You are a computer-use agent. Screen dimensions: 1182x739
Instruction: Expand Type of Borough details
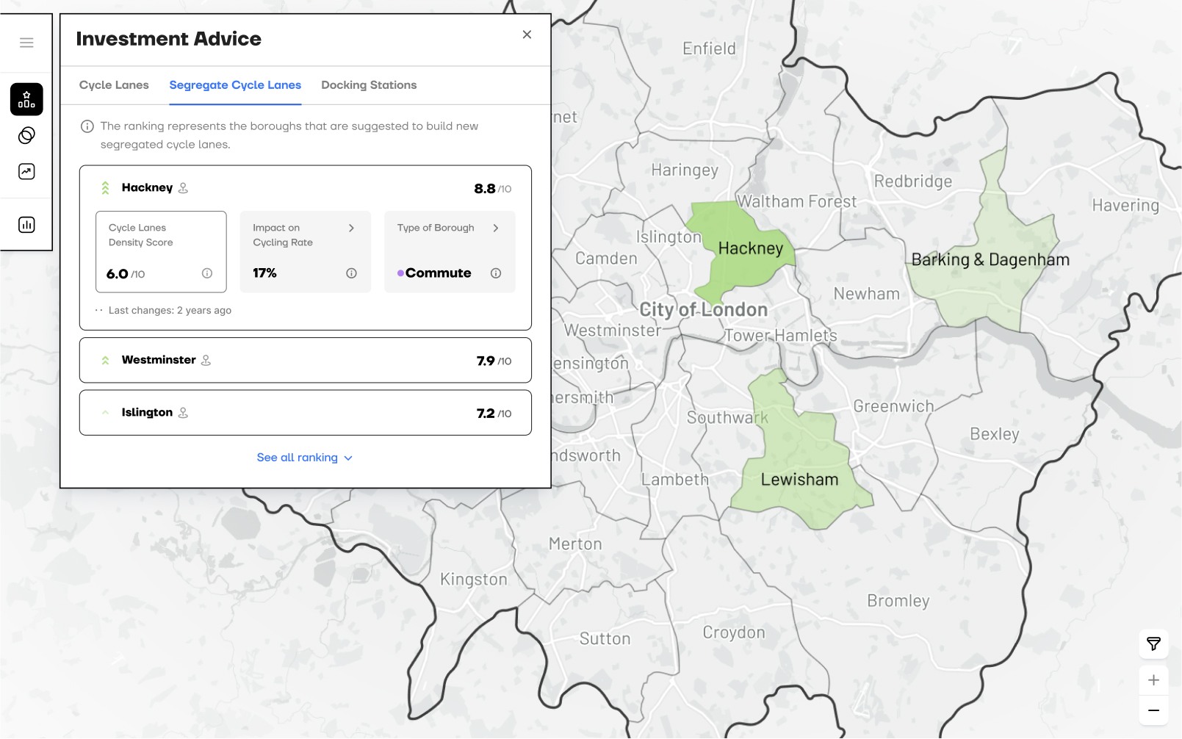point(496,228)
